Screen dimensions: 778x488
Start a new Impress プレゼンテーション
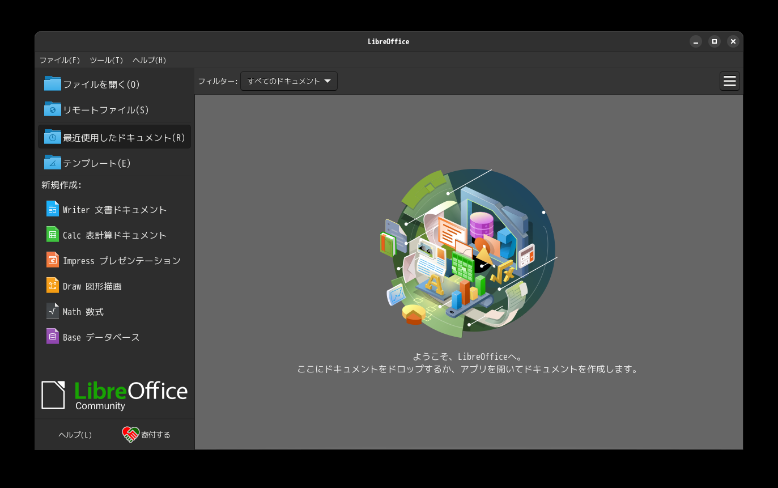coord(114,260)
